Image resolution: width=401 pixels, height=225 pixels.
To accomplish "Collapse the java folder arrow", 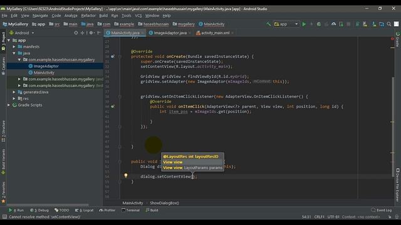I will [x=14, y=53].
